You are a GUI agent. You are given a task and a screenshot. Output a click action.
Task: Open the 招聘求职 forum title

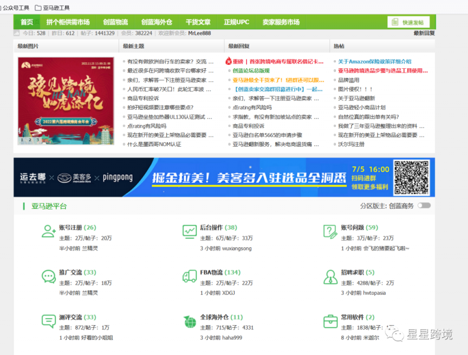pyautogui.click(x=352, y=272)
